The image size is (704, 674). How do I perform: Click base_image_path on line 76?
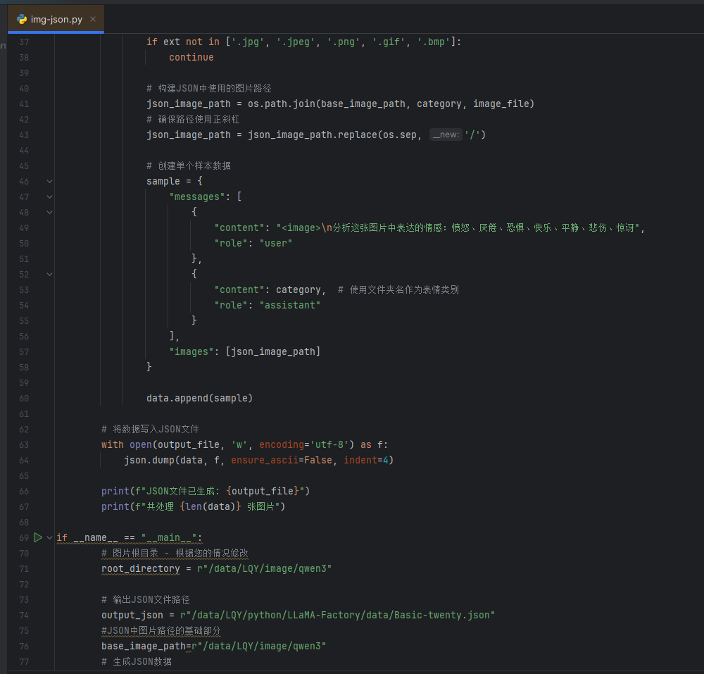[143, 646]
